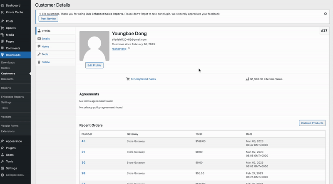Click the Youngbae Dong customer name
Screen dimensions: 333x184
tap(129, 34)
